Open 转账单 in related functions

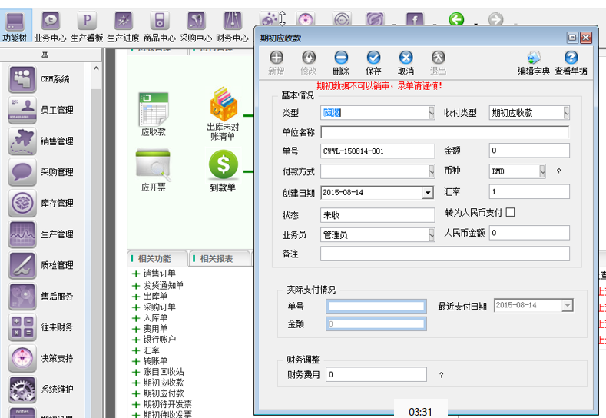(155, 361)
